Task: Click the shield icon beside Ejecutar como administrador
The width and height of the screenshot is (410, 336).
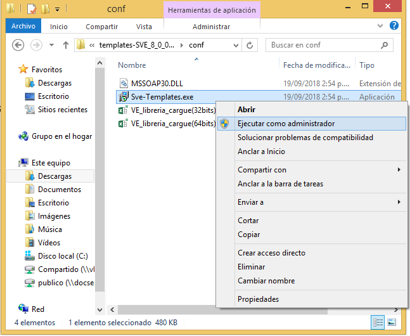Action: pos(224,124)
